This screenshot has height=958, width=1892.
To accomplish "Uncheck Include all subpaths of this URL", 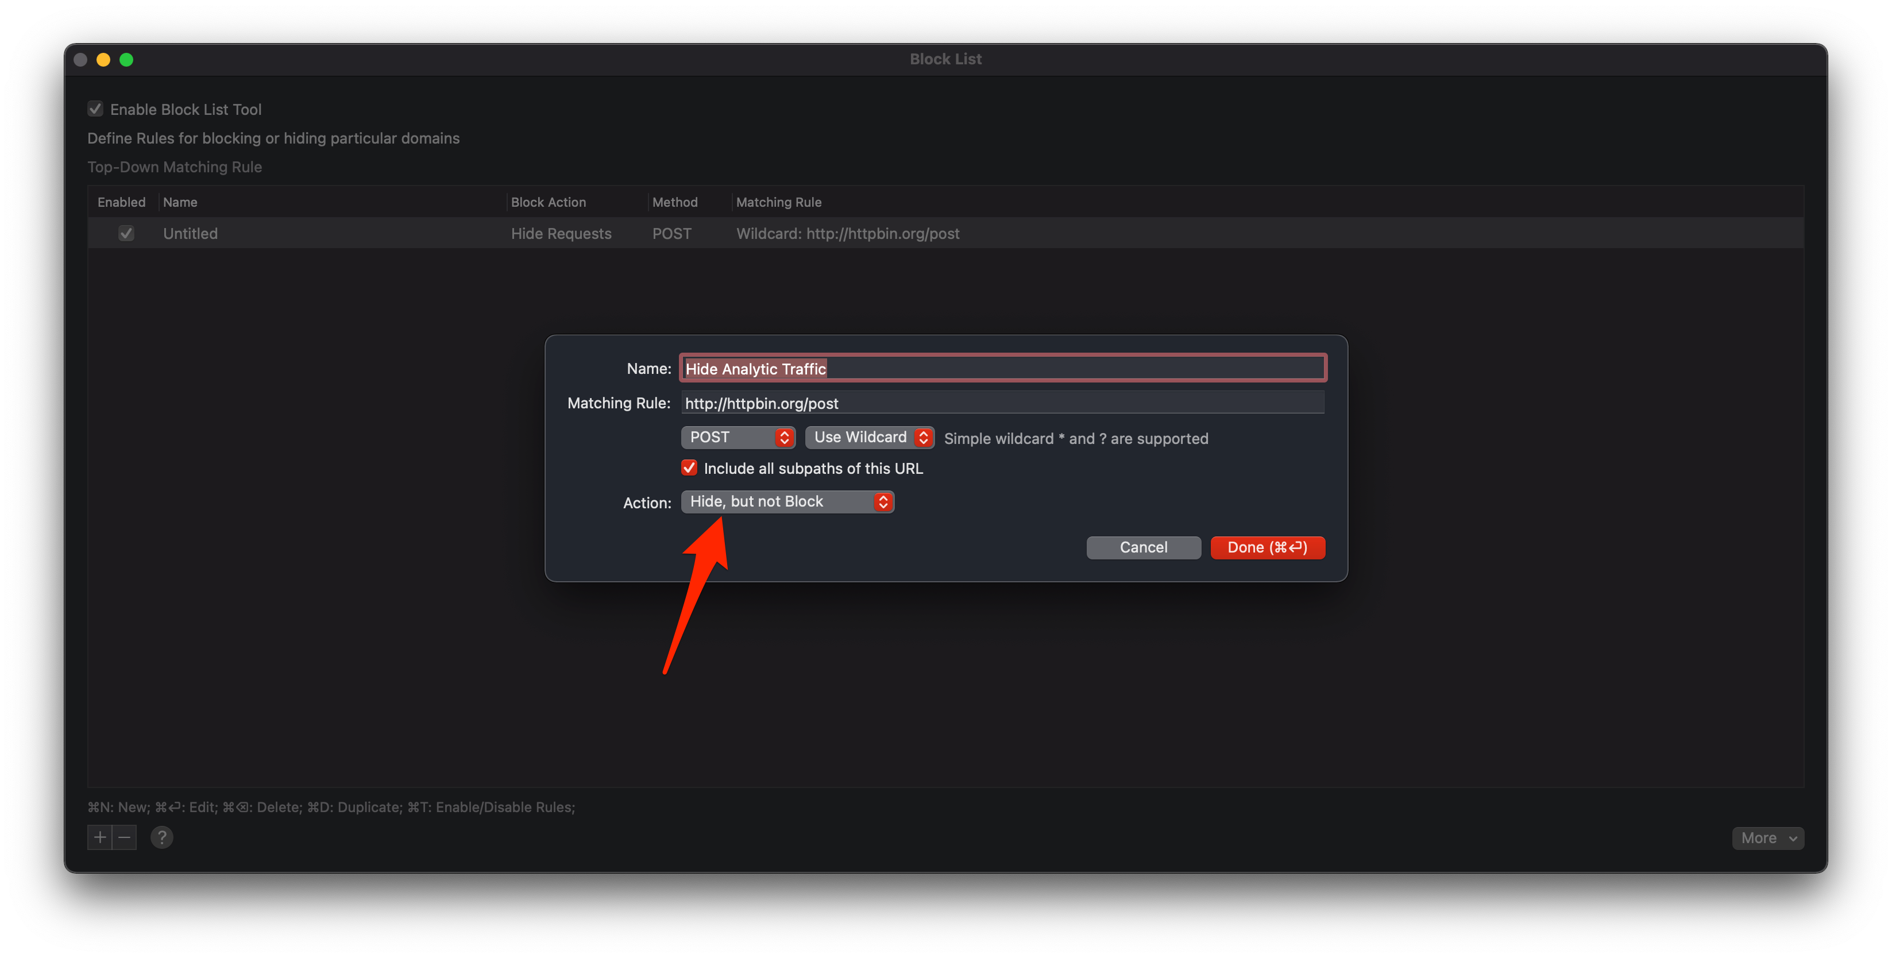I will [689, 468].
